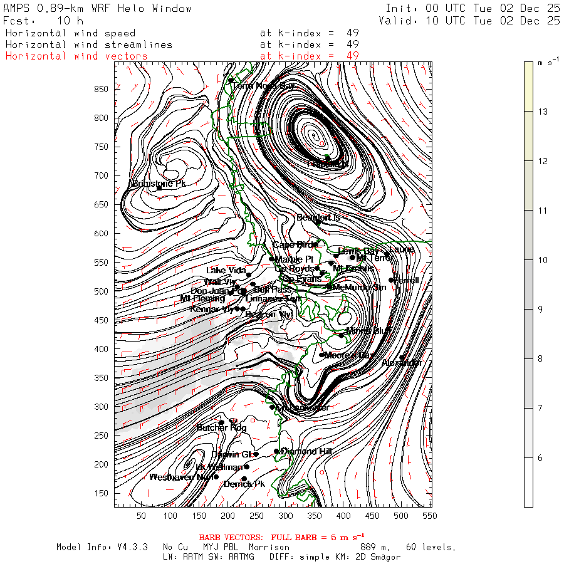Image resolution: width=564 pixels, height=564 pixels.
Task: Click the x-axis 300 tick label
Action: 286,516
